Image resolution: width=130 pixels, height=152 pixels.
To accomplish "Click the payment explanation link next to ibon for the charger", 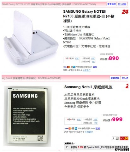I will pyautogui.click(x=95, y=67).
